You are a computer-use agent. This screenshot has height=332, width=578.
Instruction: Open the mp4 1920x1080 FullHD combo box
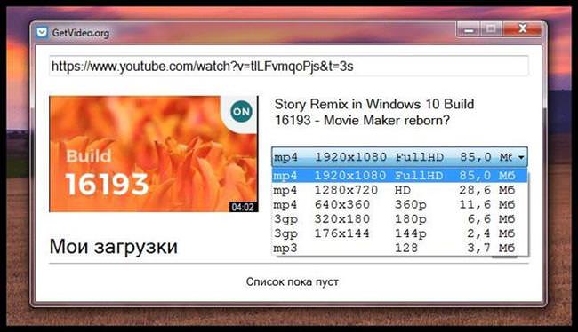coord(399,157)
